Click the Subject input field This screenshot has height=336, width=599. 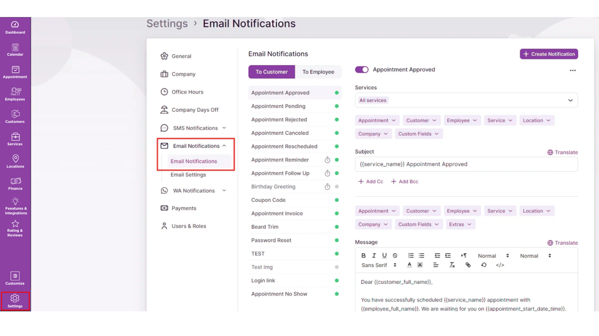coord(466,164)
